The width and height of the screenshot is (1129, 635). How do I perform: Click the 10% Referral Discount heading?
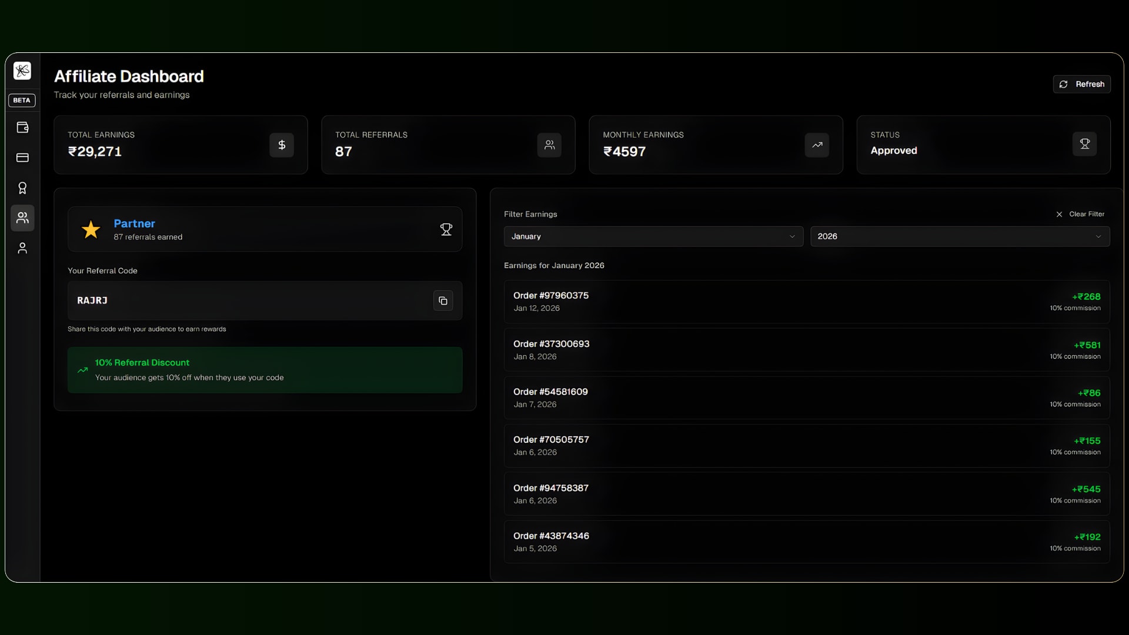(x=142, y=363)
